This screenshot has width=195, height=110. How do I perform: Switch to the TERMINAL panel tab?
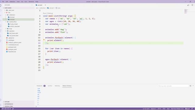57,86
